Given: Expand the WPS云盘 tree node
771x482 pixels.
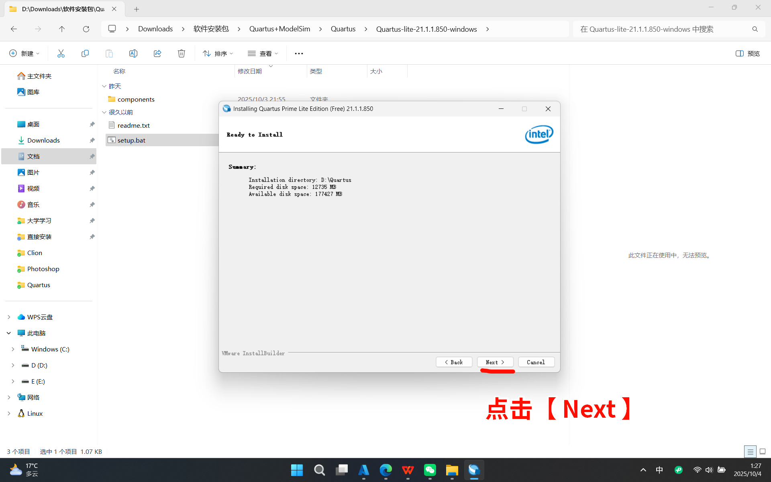Looking at the screenshot, I should tap(9, 317).
